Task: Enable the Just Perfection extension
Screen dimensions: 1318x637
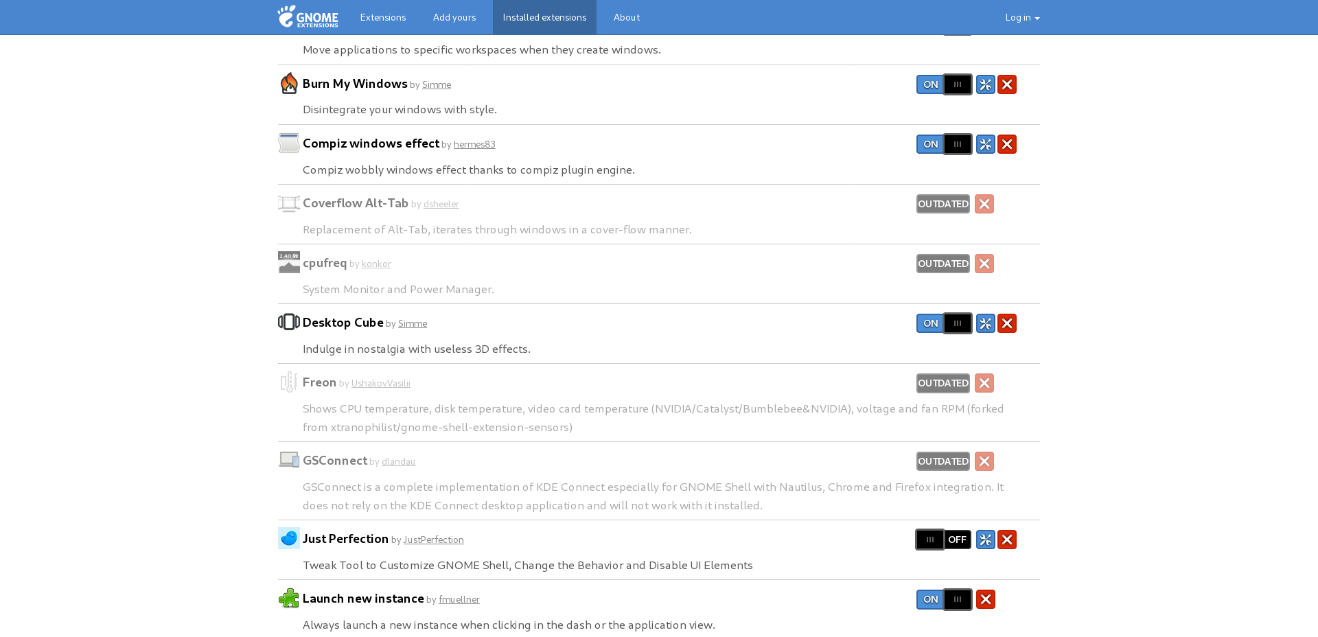Action: pyautogui.click(x=943, y=540)
